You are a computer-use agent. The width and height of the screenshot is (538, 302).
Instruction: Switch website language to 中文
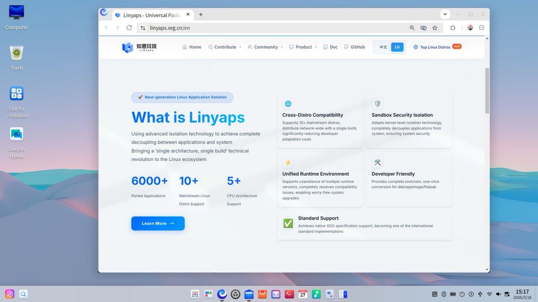click(382, 47)
